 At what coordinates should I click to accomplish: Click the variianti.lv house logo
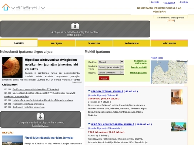click(5, 7)
